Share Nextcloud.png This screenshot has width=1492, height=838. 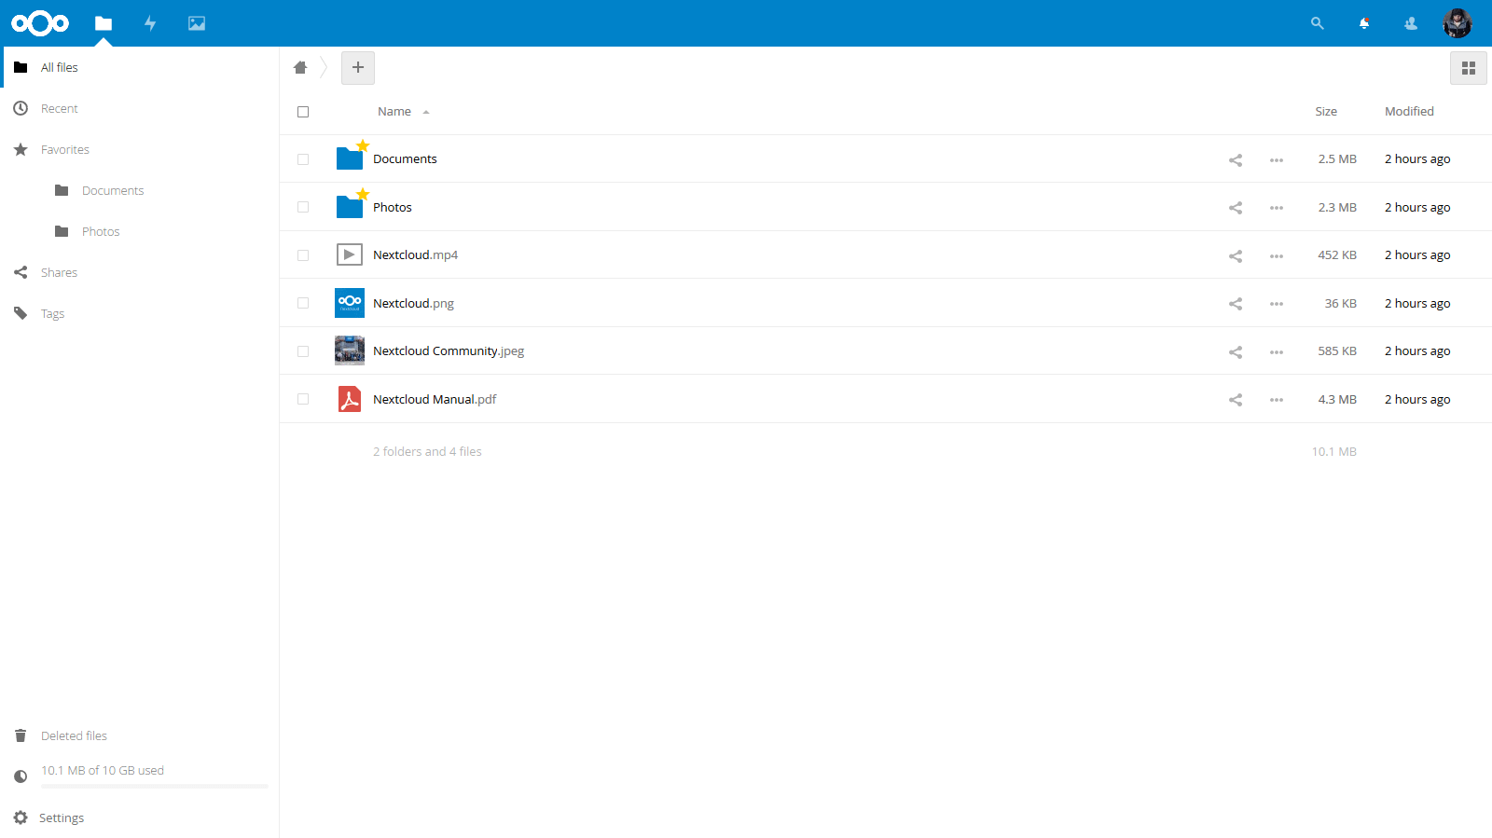pos(1236,304)
